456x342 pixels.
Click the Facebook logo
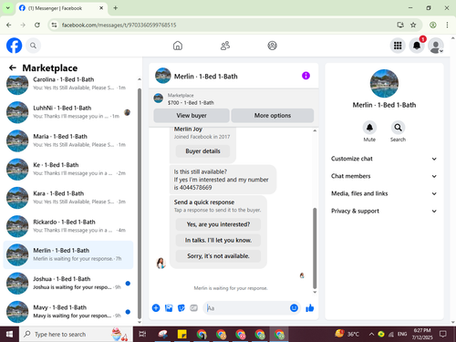coord(14,46)
